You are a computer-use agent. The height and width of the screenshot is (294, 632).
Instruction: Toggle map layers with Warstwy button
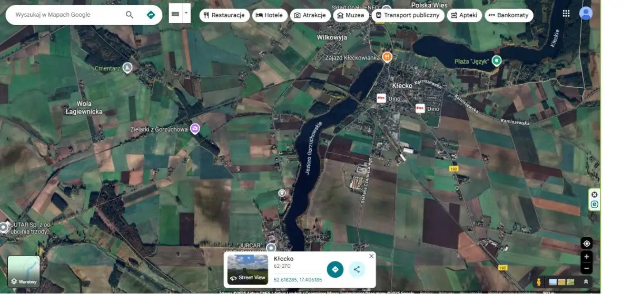(24, 272)
